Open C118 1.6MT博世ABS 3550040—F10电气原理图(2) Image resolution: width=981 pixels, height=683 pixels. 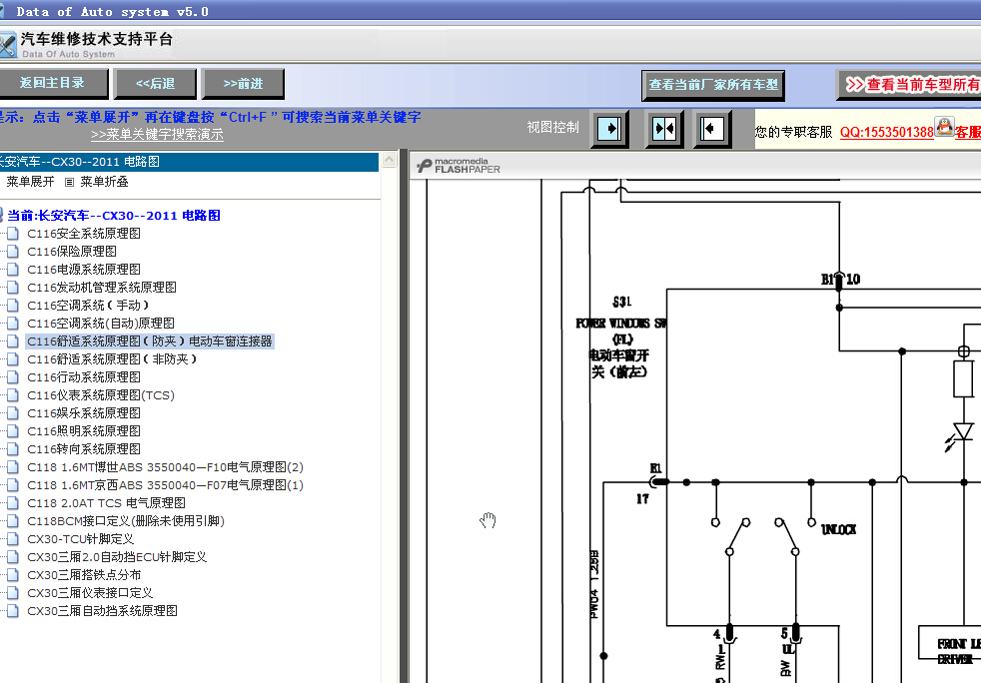165,468
